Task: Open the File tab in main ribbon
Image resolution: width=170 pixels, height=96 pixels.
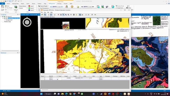Action: point(2,3)
